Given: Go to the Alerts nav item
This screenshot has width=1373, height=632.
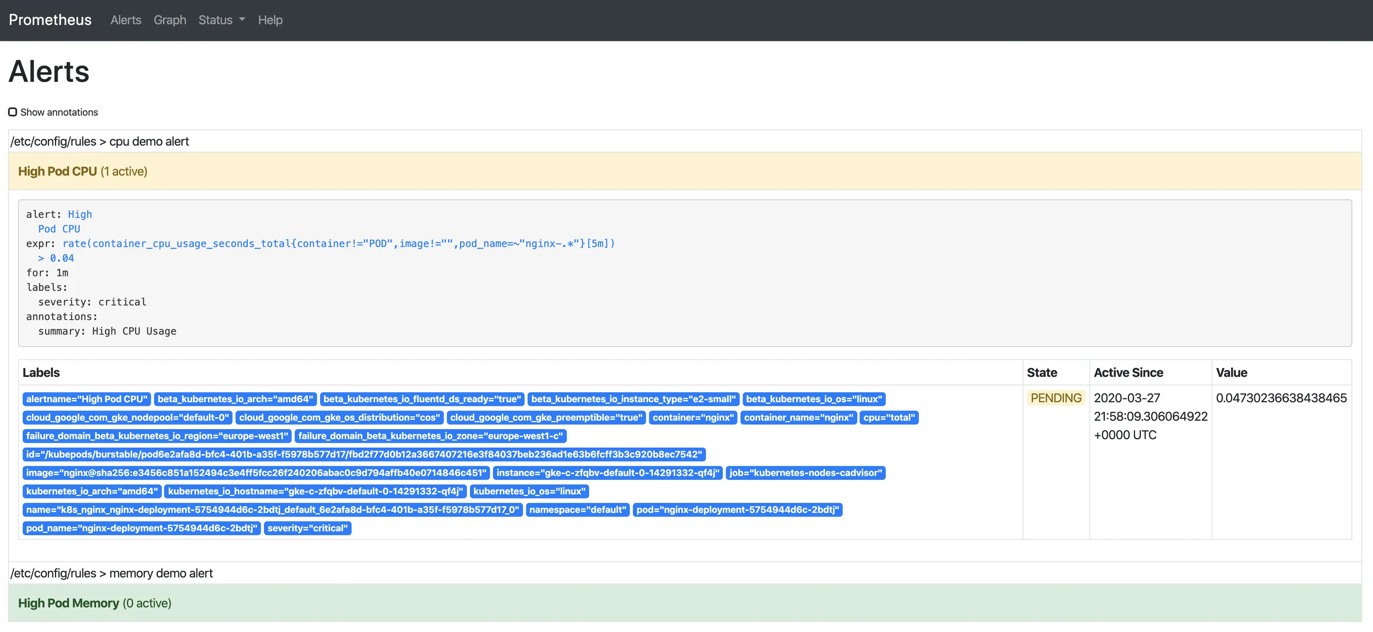Looking at the screenshot, I should coord(126,20).
